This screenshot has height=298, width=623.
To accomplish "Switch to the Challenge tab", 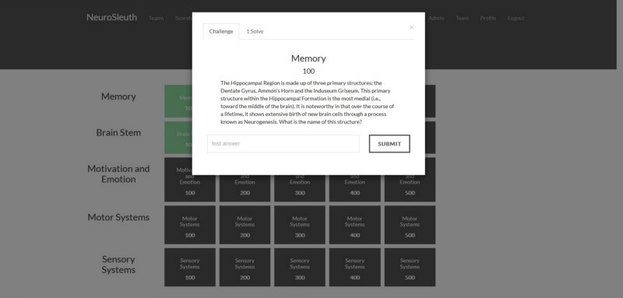I will tap(221, 31).
